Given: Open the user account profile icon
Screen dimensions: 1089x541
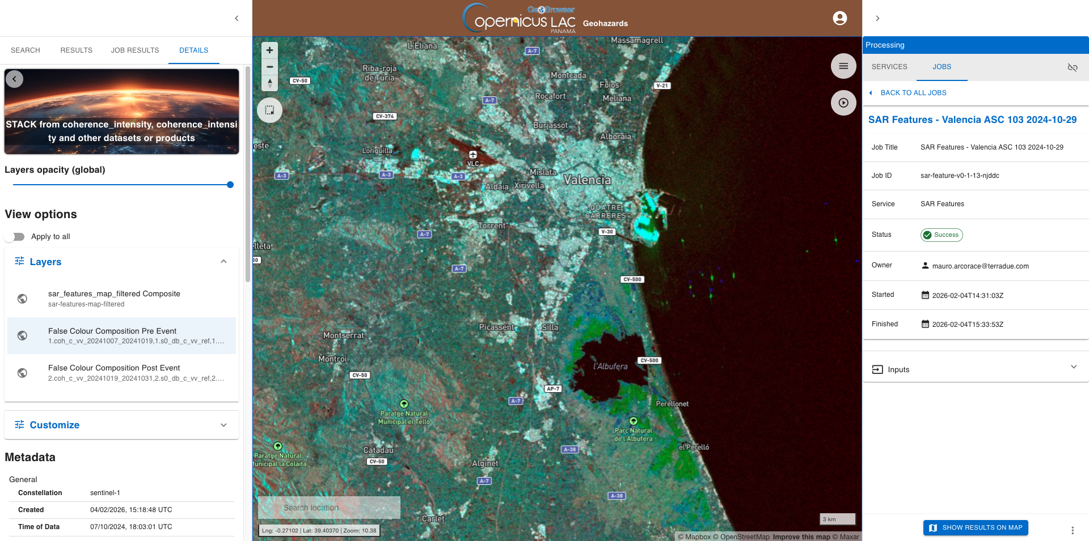Looking at the screenshot, I should (x=839, y=18).
